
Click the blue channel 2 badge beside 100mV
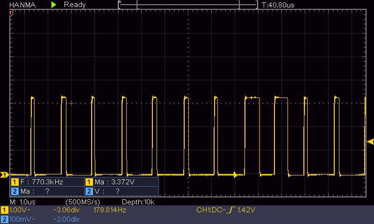4,219
